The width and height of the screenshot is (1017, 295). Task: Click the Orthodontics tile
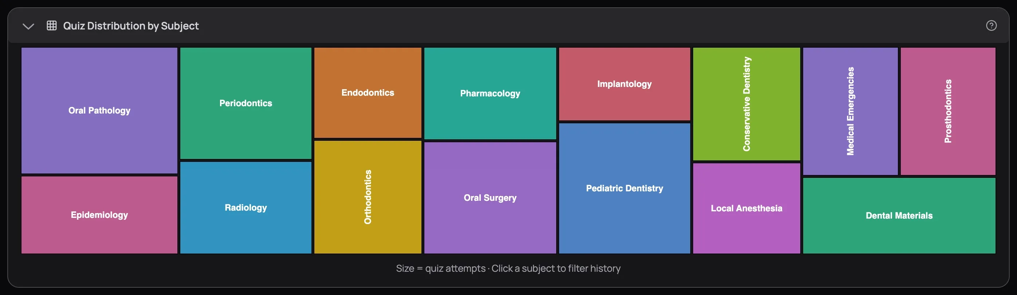point(367,197)
